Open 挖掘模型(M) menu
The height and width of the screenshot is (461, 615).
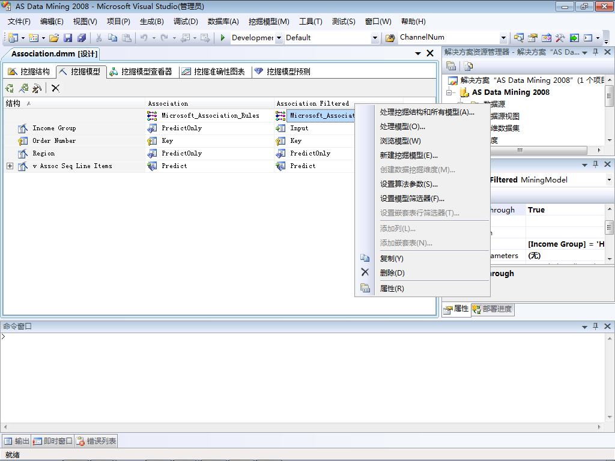click(268, 22)
